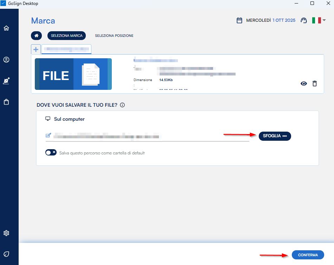The height and width of the screenshot is (265, 334).
Task: Click the calendar icon beside date
Action: click(239, 20)
